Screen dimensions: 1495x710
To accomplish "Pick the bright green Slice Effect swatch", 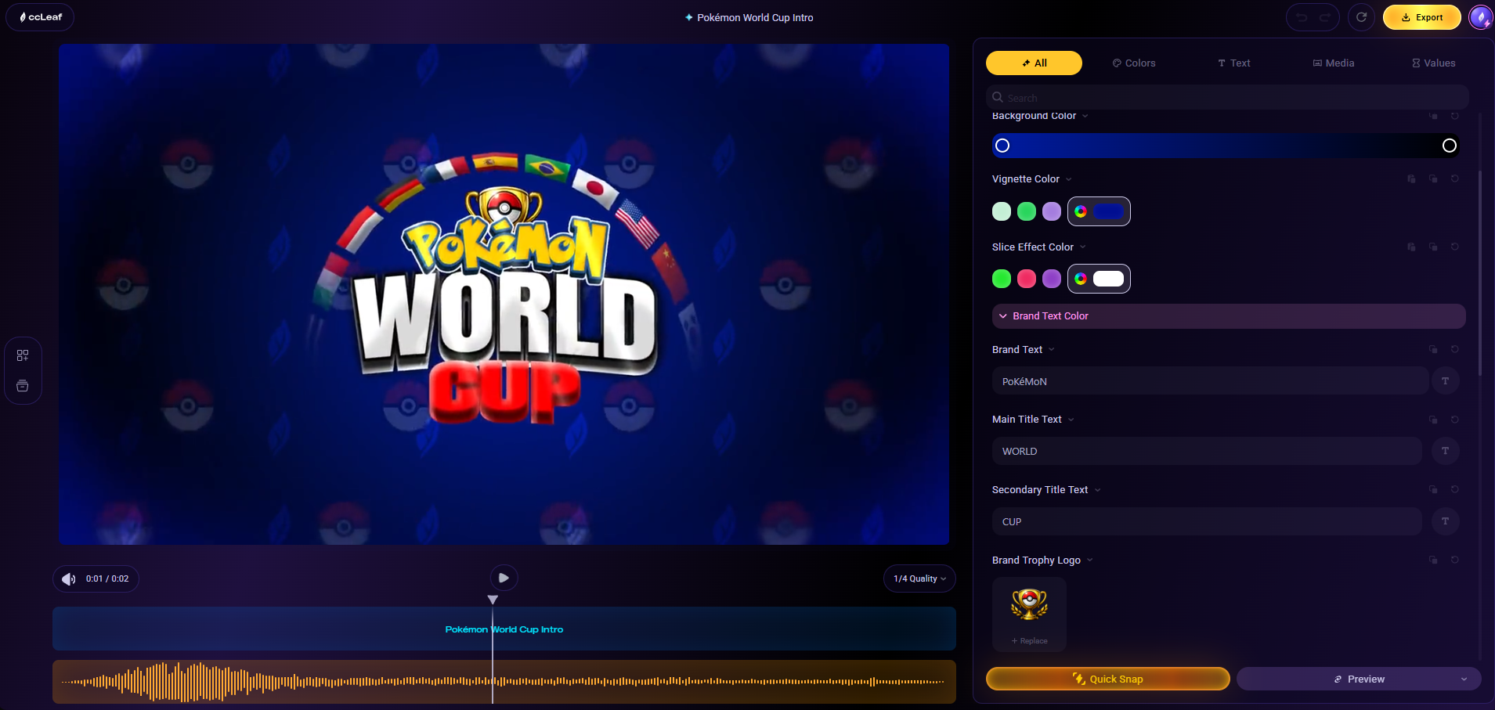I will click(x=1002, y=279).
